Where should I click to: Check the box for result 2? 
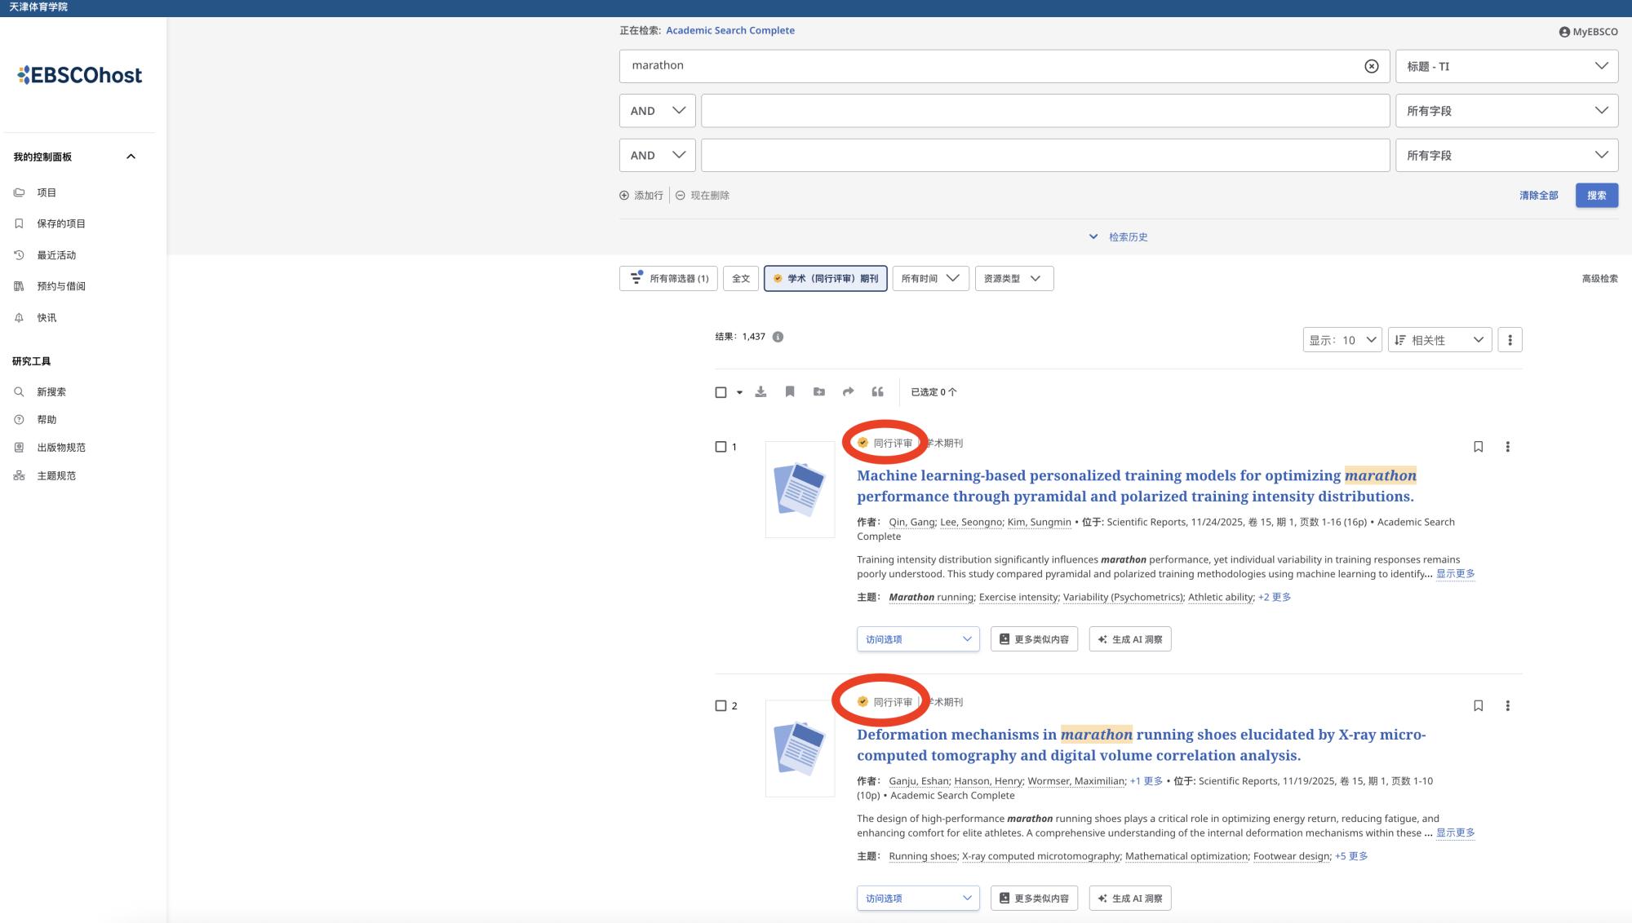point(721,706)
